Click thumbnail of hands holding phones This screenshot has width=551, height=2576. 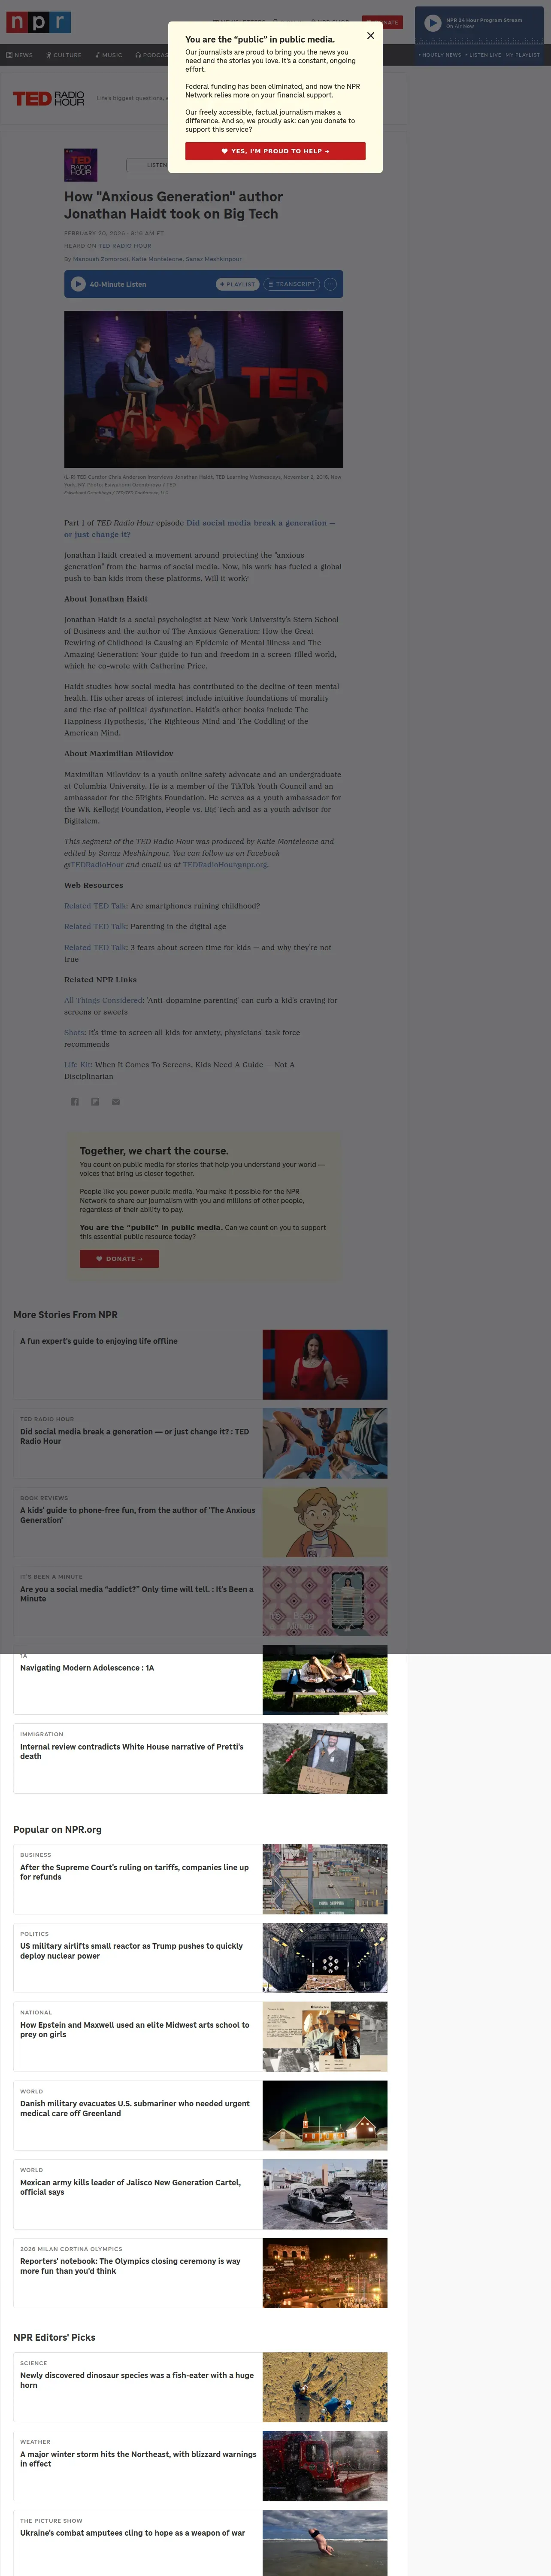pos(325,1443)
